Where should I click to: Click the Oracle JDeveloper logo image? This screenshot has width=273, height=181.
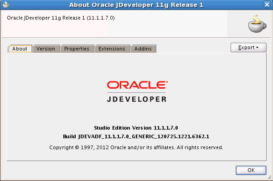[137, 91]
